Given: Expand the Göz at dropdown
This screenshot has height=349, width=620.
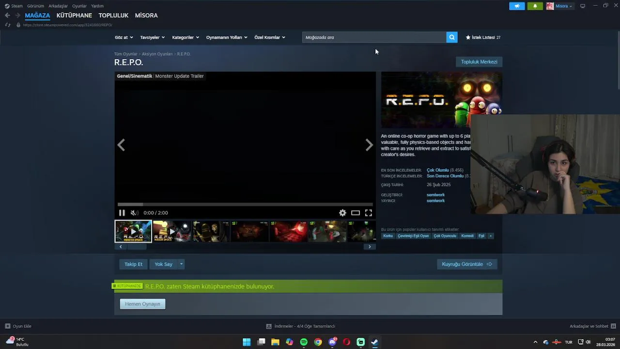Looking at the screenshot, I should point(124,37).
